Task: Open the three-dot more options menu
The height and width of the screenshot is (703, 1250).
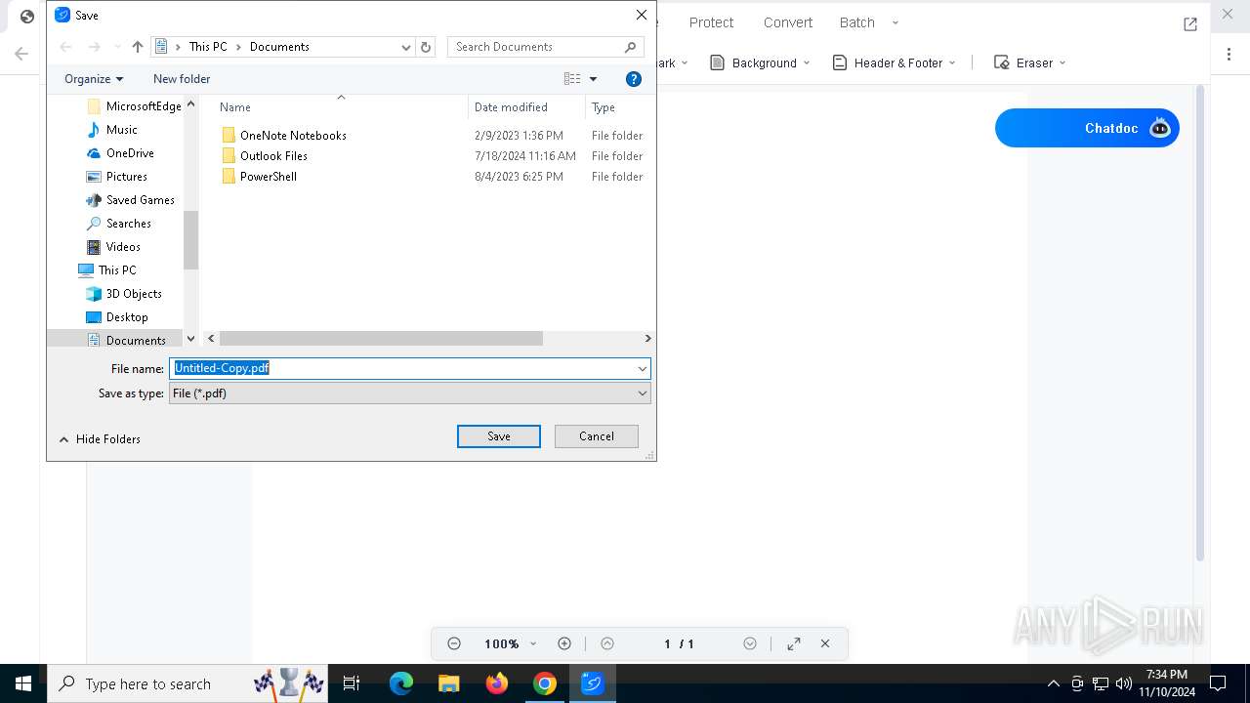Action: tap(1229, 55)
